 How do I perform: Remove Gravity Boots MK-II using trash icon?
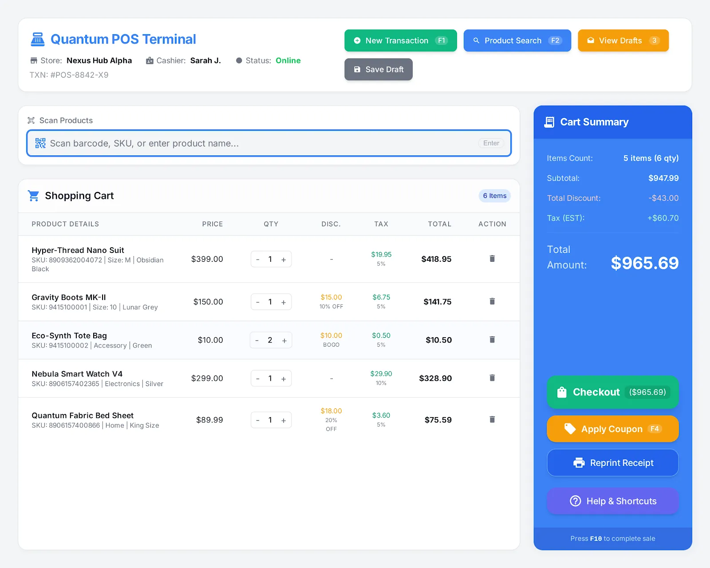pyautogui.click(x=492, y=301)
